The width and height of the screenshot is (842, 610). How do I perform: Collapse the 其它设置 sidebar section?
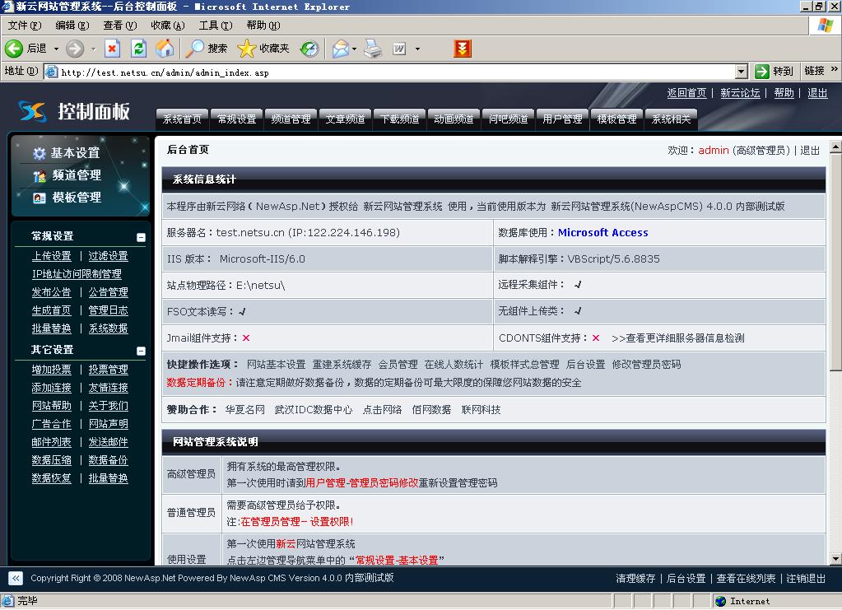click(142, 351)
